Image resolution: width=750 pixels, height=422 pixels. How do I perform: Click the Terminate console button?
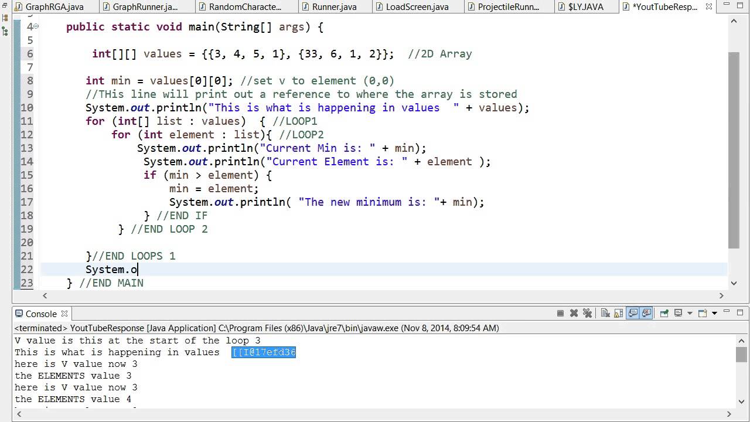pos(560,313)
